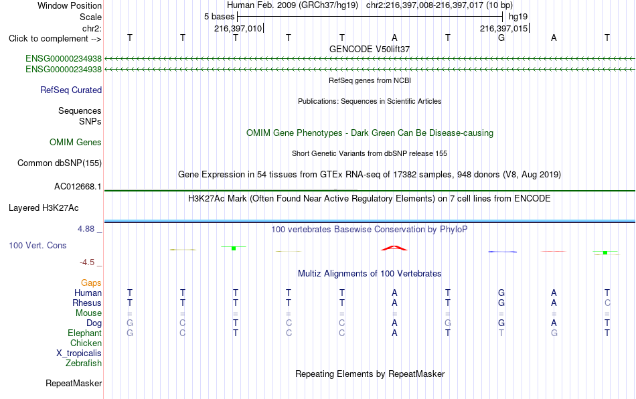The width and height of the screenshot is (636, 399).
Task: Select the Zebrafish alignment row label
Action: click(84, 364)
